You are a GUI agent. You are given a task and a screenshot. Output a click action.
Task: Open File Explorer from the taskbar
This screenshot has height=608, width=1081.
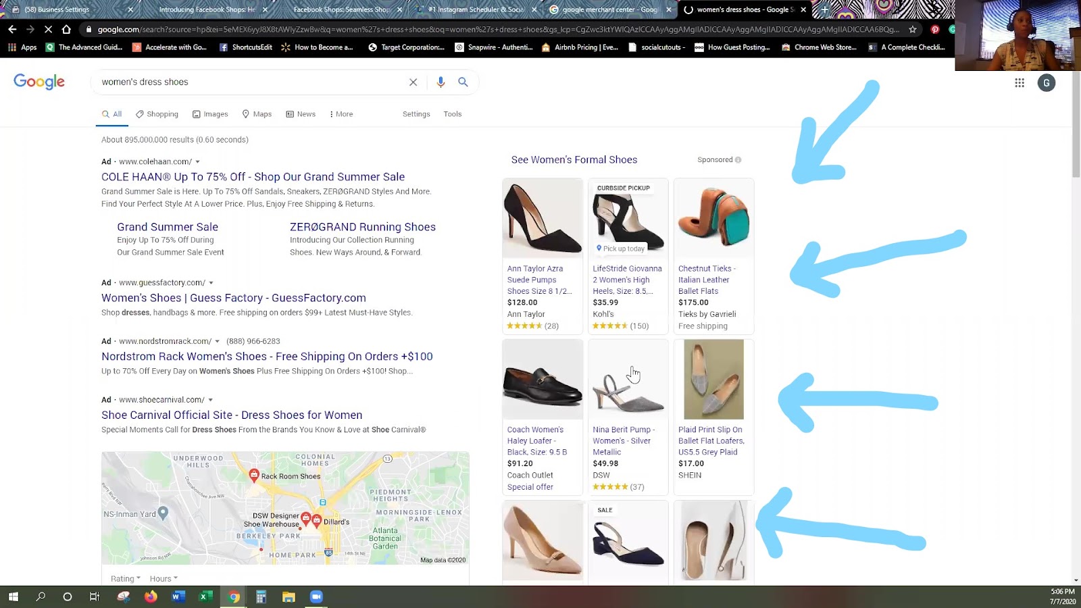pyautogui.click(x=288, y=597)
